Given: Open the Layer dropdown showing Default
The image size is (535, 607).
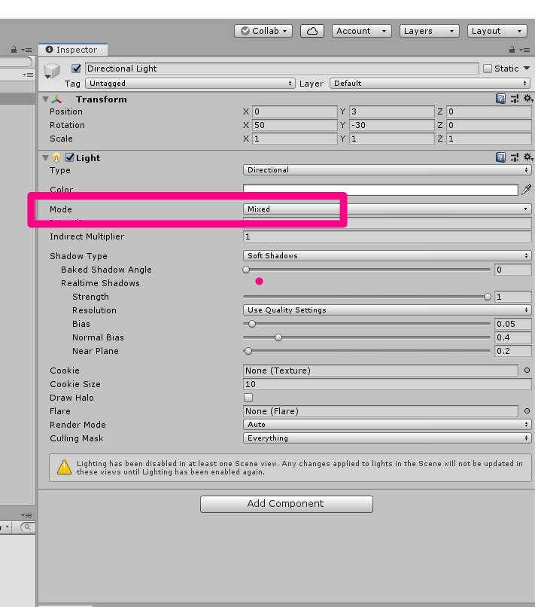Looking at the screenshot, I should pyautogui.click(x=430, y=84).
